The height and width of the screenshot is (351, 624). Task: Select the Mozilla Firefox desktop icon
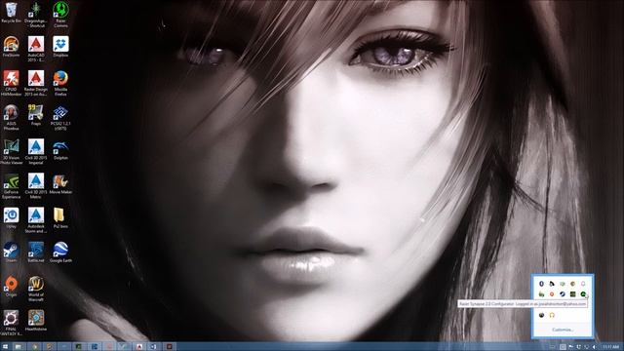pyautogui.click(x=60, y=83)
